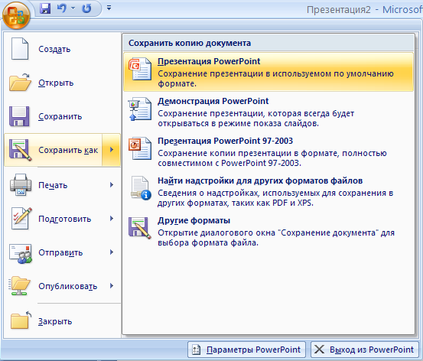423x361 pixels.
Task: Click the round Office button logo
Action: pos(16,15)
